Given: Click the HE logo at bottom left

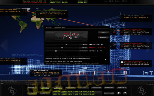Looking at the screenshot, I should [x=12, y=90].
